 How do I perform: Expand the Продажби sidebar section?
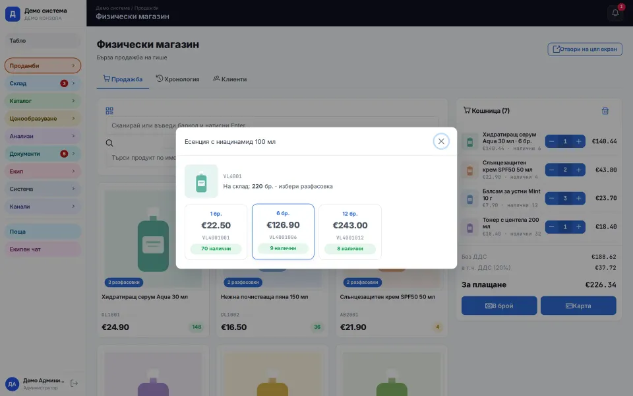tap(43, 65)
